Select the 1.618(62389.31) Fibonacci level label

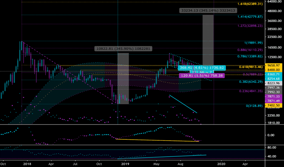pyautogui.click(x=250, y=4)
